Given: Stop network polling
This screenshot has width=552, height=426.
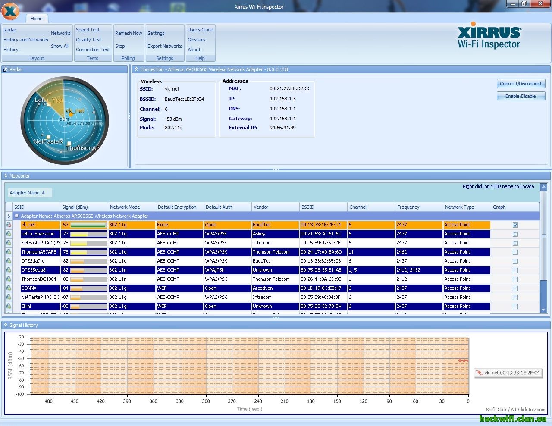Looking at the screenshot, I should tap(120, 46).
